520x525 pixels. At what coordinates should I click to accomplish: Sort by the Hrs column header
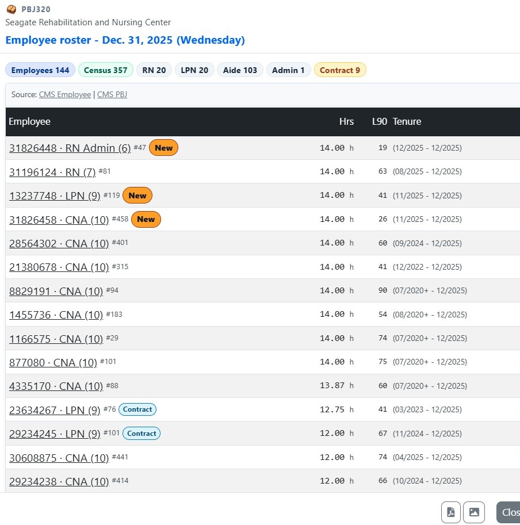pyautogui.click(x=346, y=121)
